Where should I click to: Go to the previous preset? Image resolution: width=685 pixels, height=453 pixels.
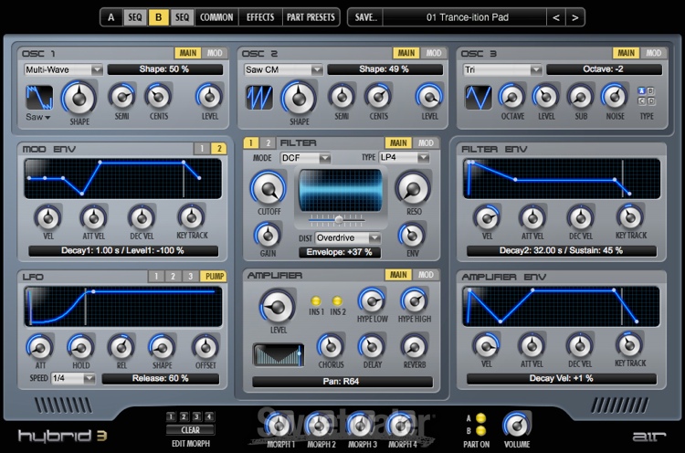click(x=555, y=17)
